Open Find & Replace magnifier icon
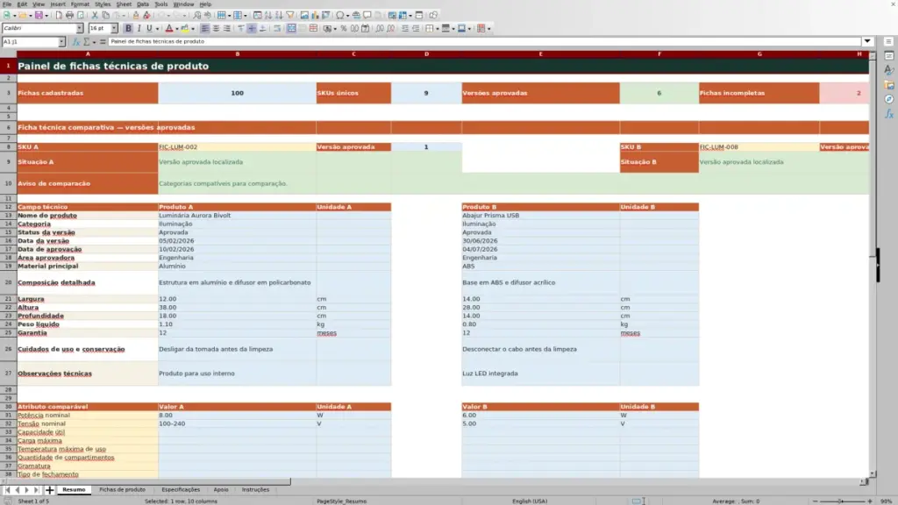898x505 pixels. (197, 16)
